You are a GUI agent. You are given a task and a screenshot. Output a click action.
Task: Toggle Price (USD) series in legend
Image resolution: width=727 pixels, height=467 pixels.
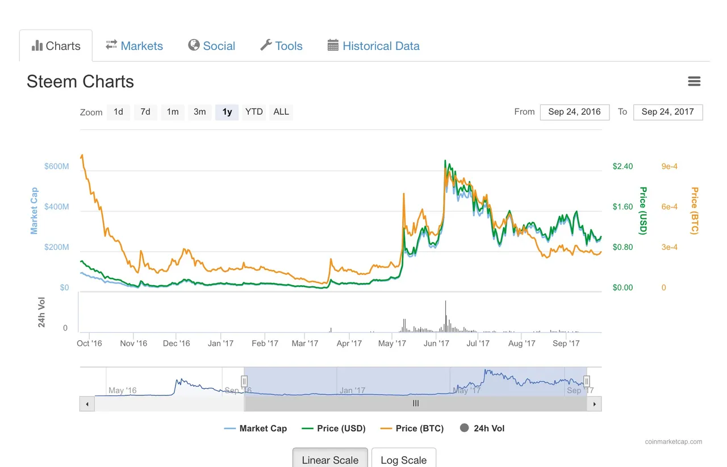coord(333,428)
